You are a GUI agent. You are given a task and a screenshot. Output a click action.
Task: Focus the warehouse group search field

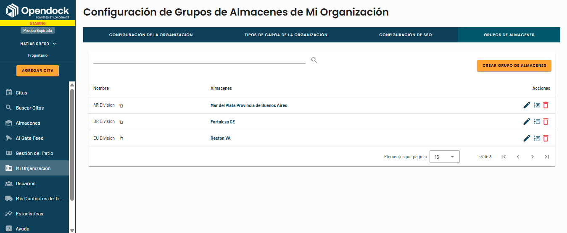(x=199, y=60)
